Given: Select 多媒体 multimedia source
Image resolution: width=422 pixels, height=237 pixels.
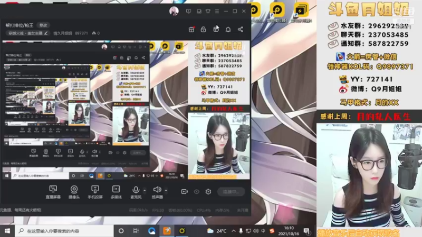Looking at the screenshot, I should pos(116,192).
